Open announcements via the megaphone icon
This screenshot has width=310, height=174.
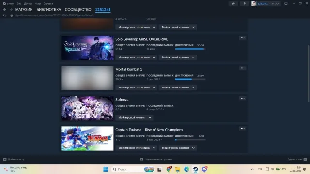[233, 3]
